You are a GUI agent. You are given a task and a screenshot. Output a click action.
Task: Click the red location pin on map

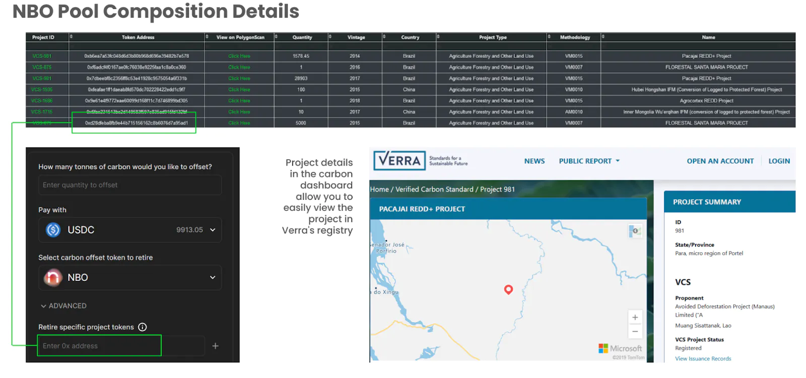click(x=508, y=289)
